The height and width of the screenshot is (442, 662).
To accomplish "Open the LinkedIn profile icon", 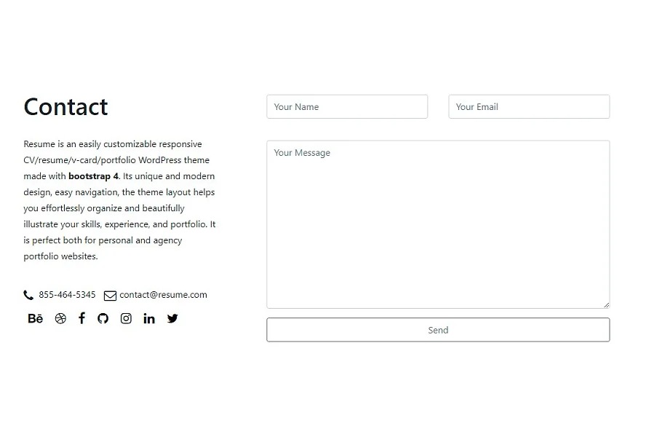I will tap(149, 318).
